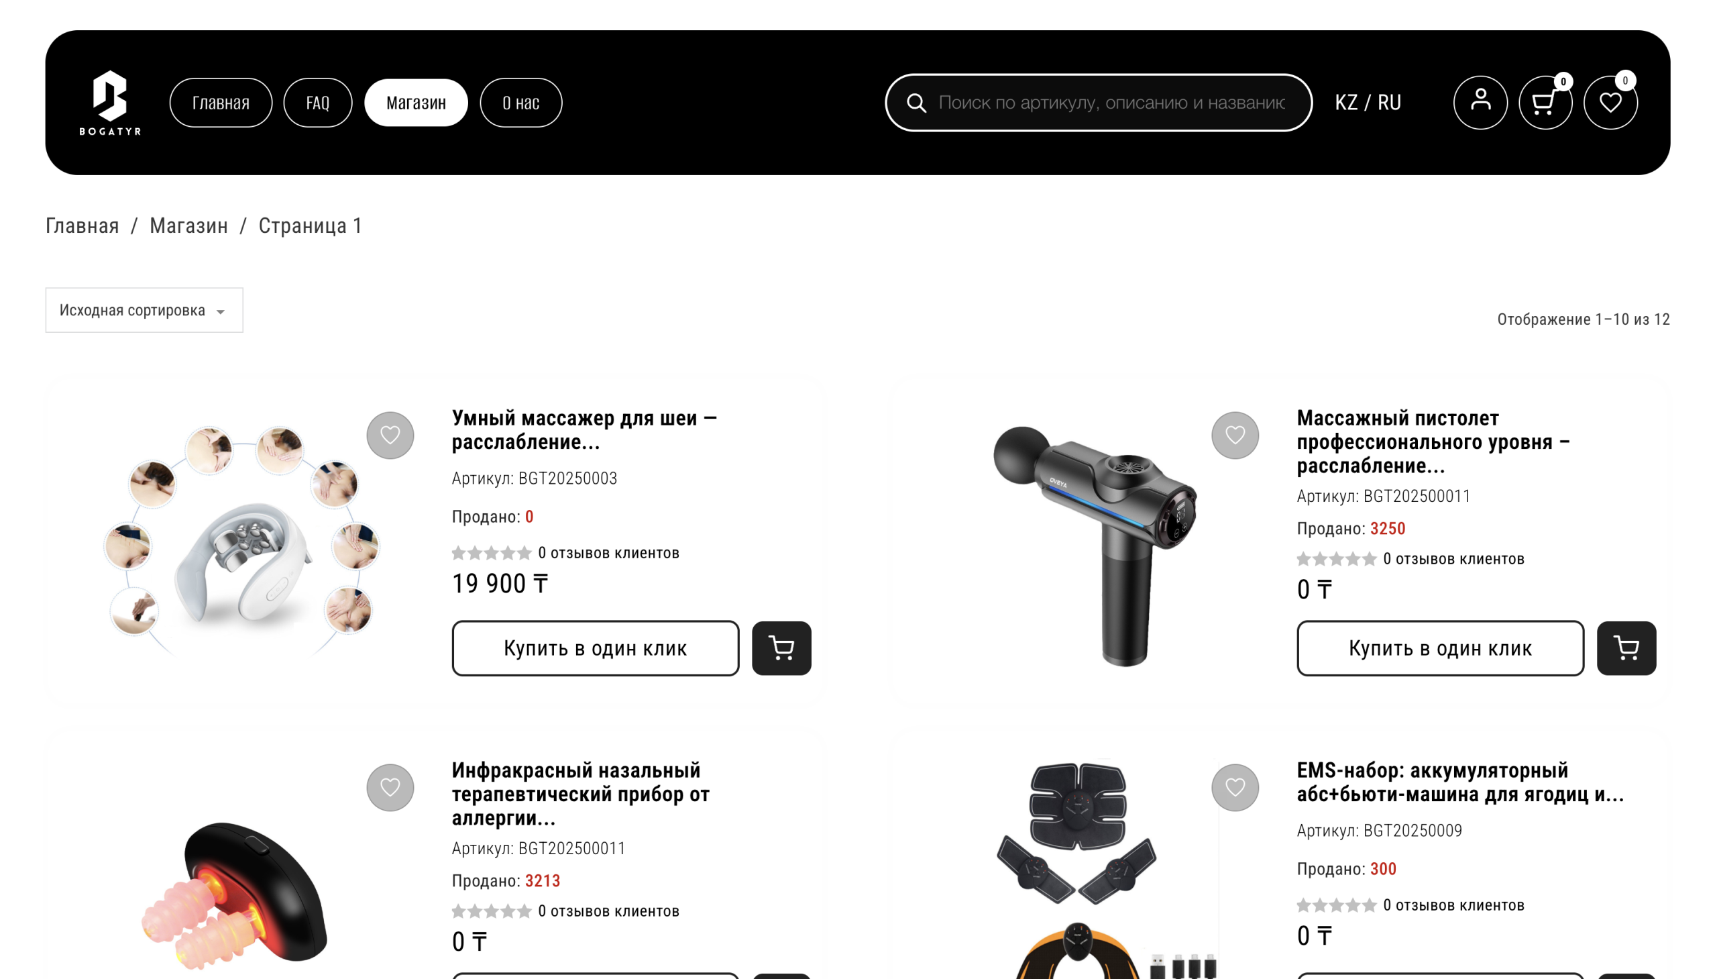
Task: Add neck massager to cart
Action: pos(781,648)
